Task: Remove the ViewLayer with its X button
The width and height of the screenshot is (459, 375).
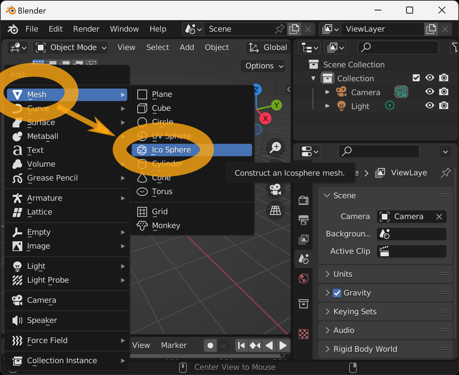Action: (445, 29)
